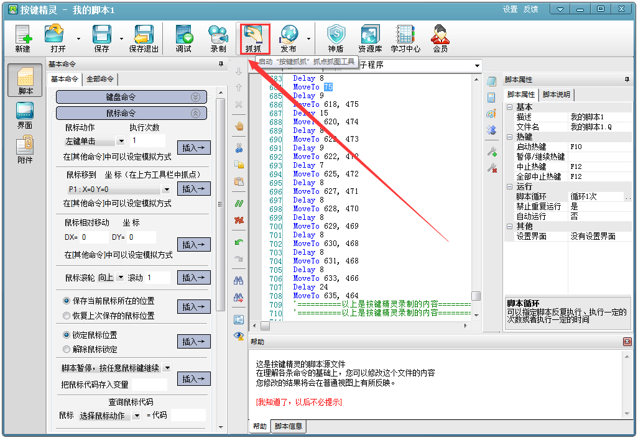
Task: Open 设置 in the title bar
Action: (511, 9)
